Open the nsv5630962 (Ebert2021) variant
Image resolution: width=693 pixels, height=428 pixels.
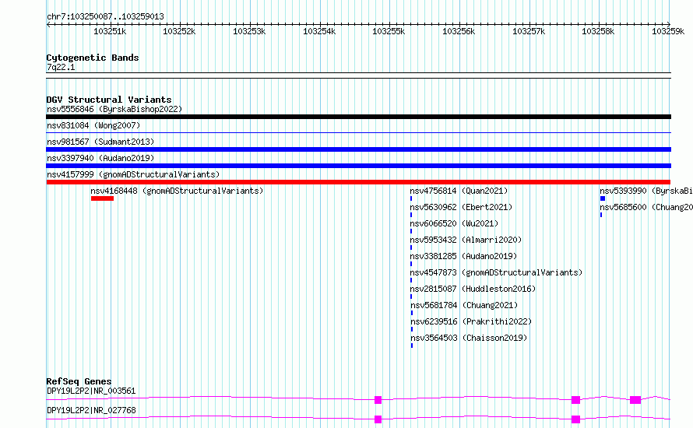[x=461, y=207]
